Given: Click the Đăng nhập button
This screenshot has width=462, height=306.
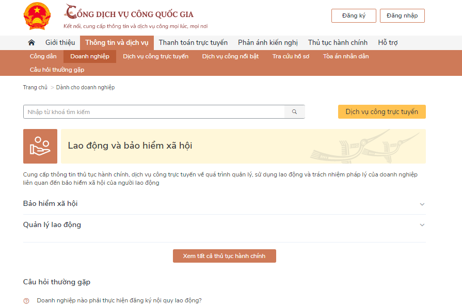Looking at the screenshot, I should (x=402, y=16).
